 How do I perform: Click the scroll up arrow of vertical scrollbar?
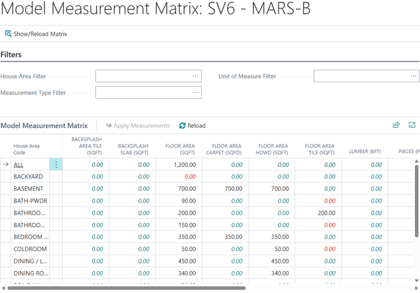pos(416,161)
